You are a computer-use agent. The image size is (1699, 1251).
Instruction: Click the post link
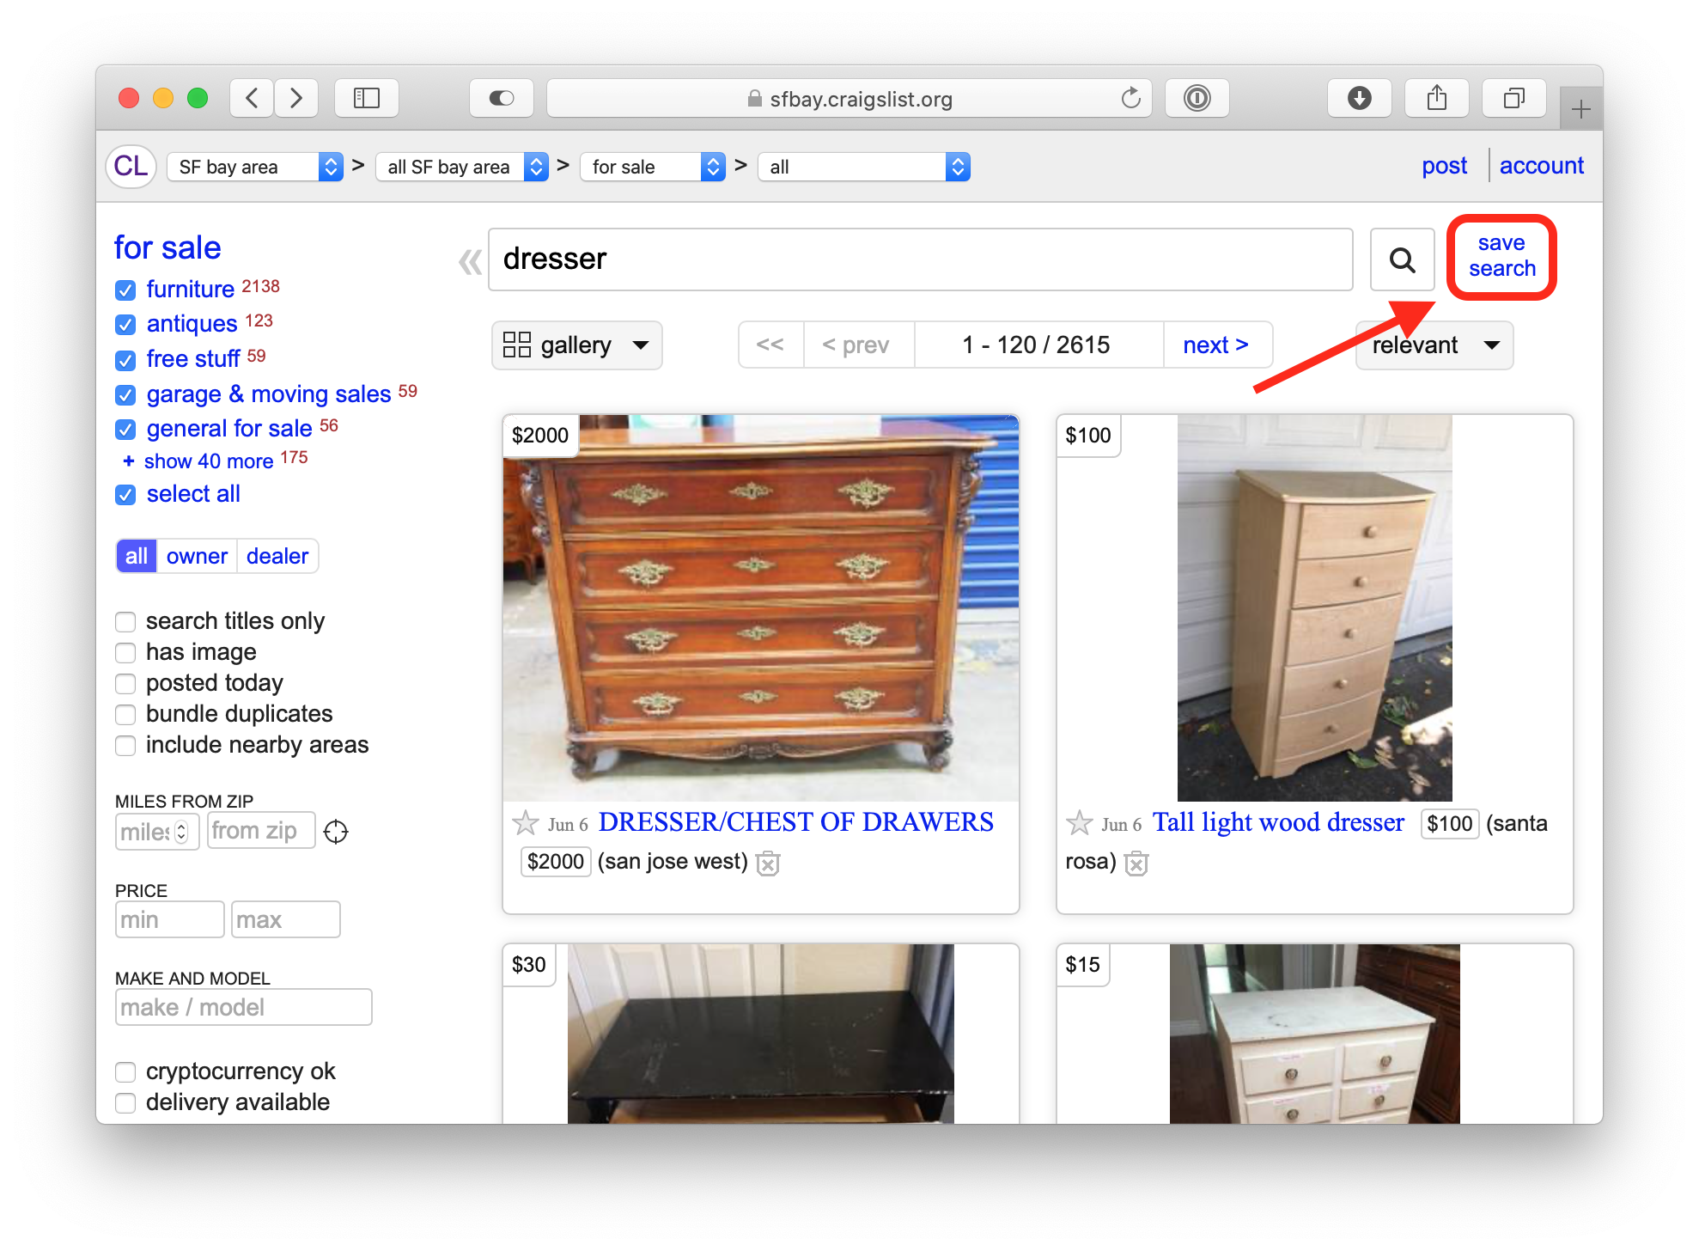click(1444, 166)
